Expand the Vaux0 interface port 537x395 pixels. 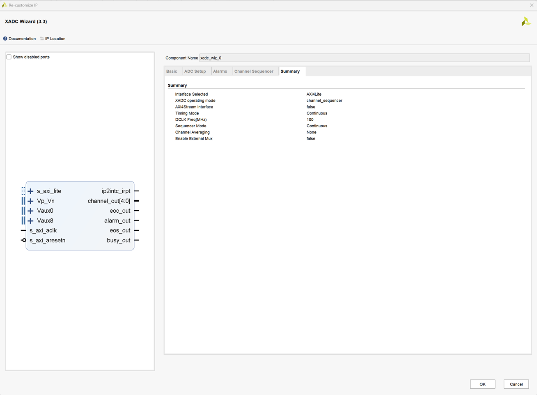(x=30, y=211)
